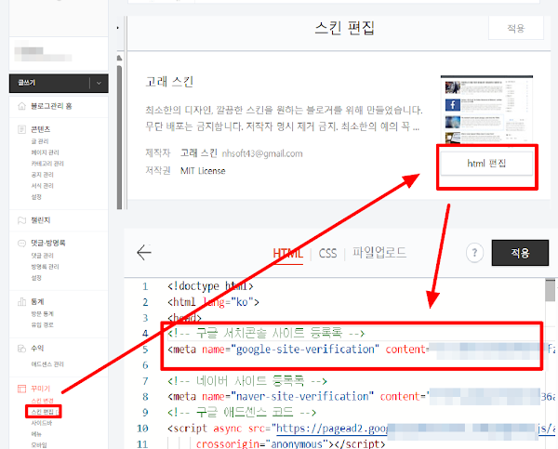Click the html 편집 button
Screen dimensions: 558x449
pos(486,164)
